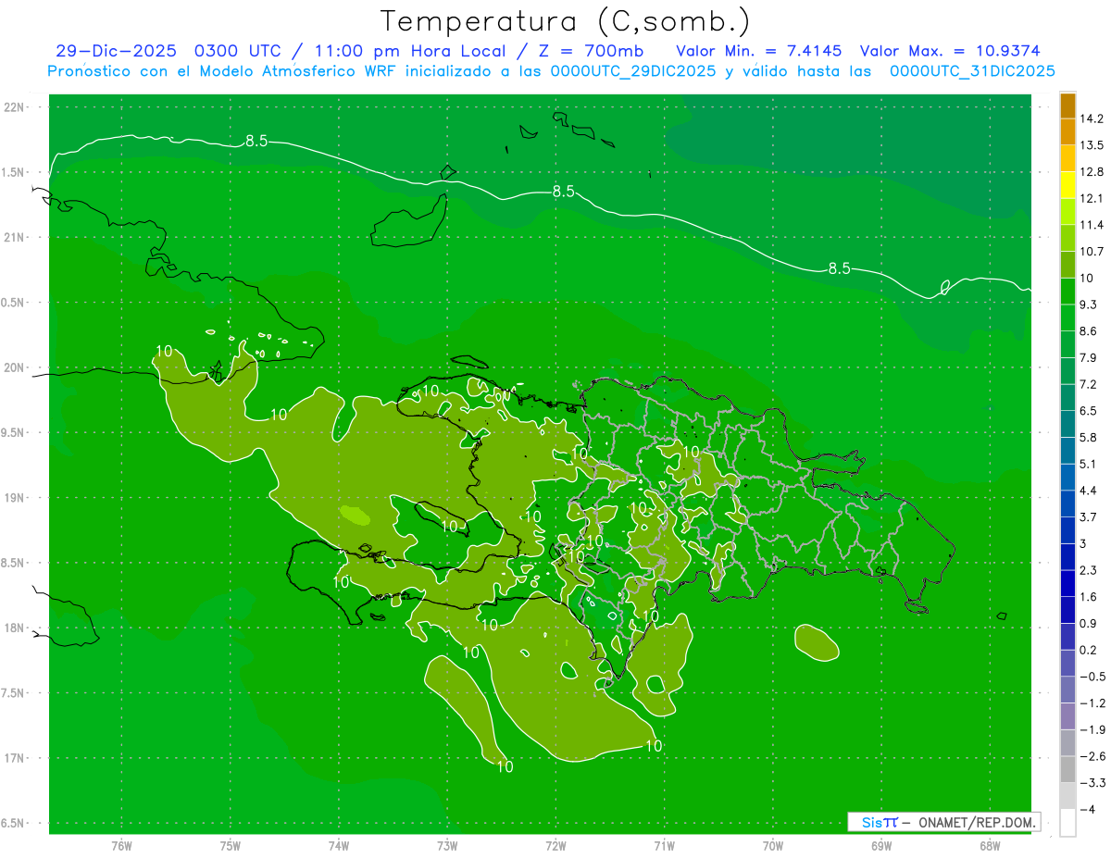Click the "-4" color bar label
1111x858 pixels.
[1087, 809]
